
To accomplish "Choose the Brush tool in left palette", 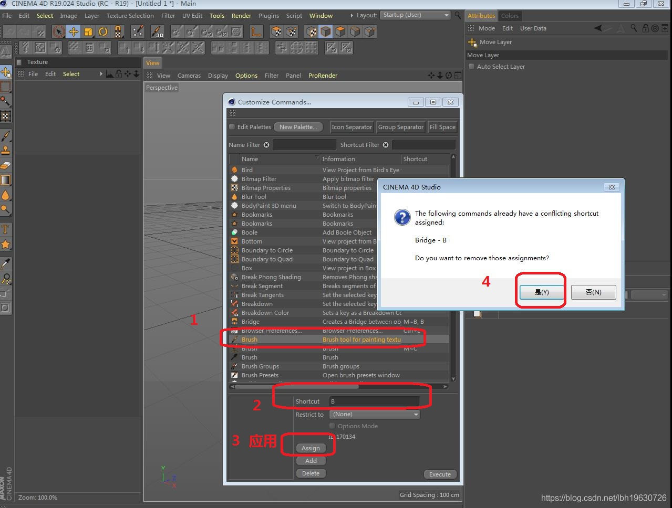I will coord(5,136).
